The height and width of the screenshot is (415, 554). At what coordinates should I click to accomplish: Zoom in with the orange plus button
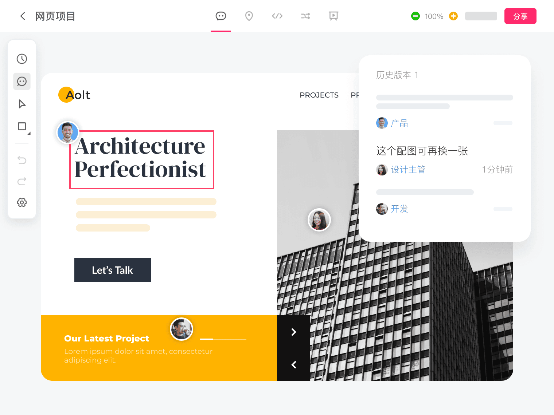tap(453, 16)
